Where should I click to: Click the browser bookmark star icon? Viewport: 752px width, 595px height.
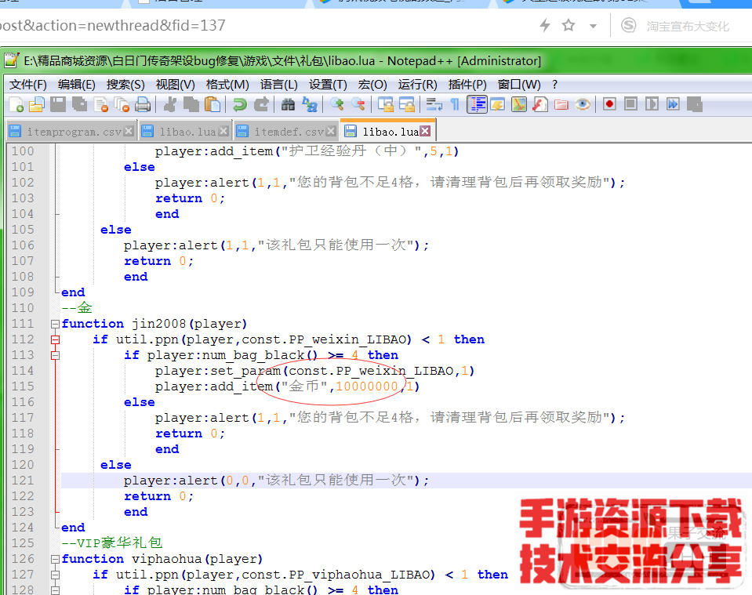coord(569,26)
